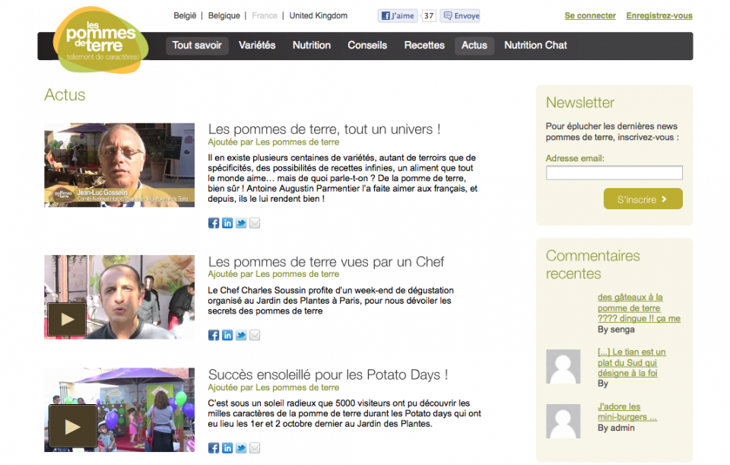The height and width of the screenshot is (465, 730).
Task: Open the Enregistrez-vous registration link
Action: [x=659, y=16]
